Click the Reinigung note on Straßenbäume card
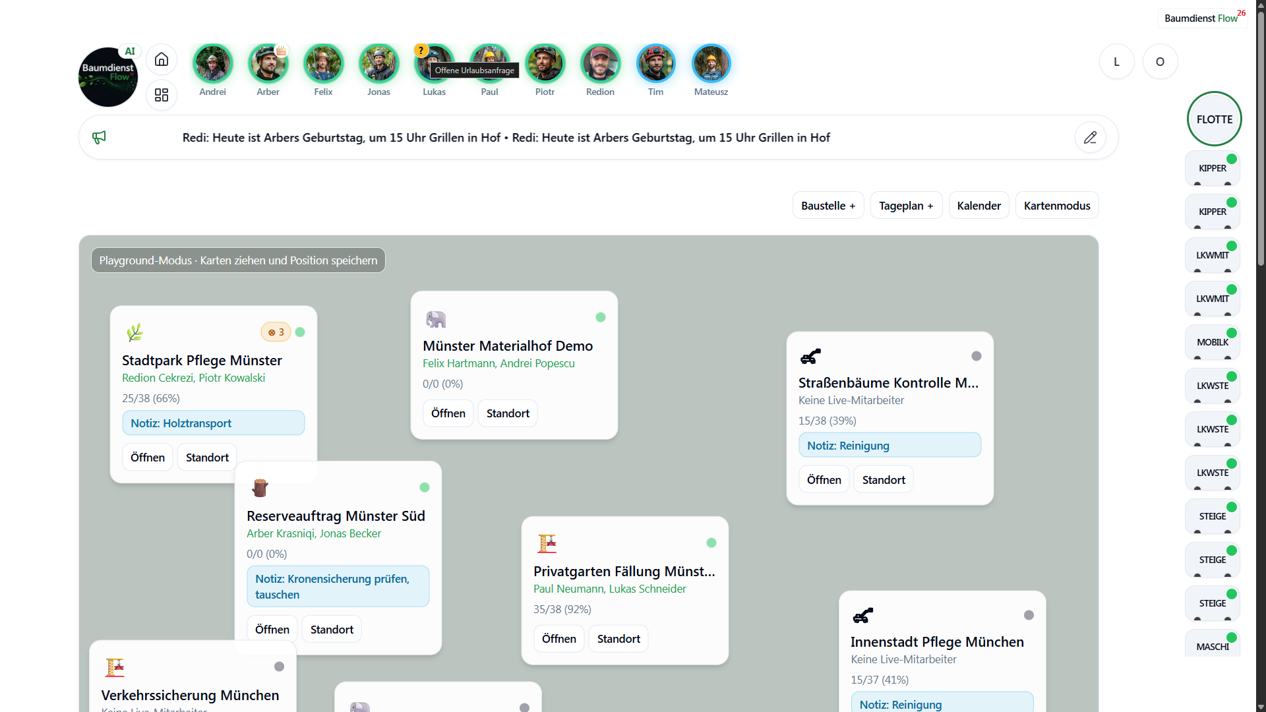The width and height of the screenshot is (1266, 712). pyautogui.click(x=890, y=446)
